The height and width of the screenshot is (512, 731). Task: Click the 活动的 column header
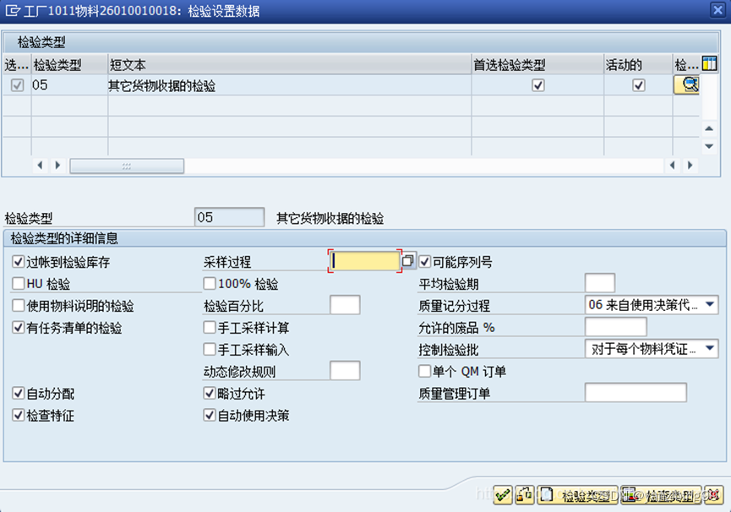pyautogui.click(x=638, y=65)
